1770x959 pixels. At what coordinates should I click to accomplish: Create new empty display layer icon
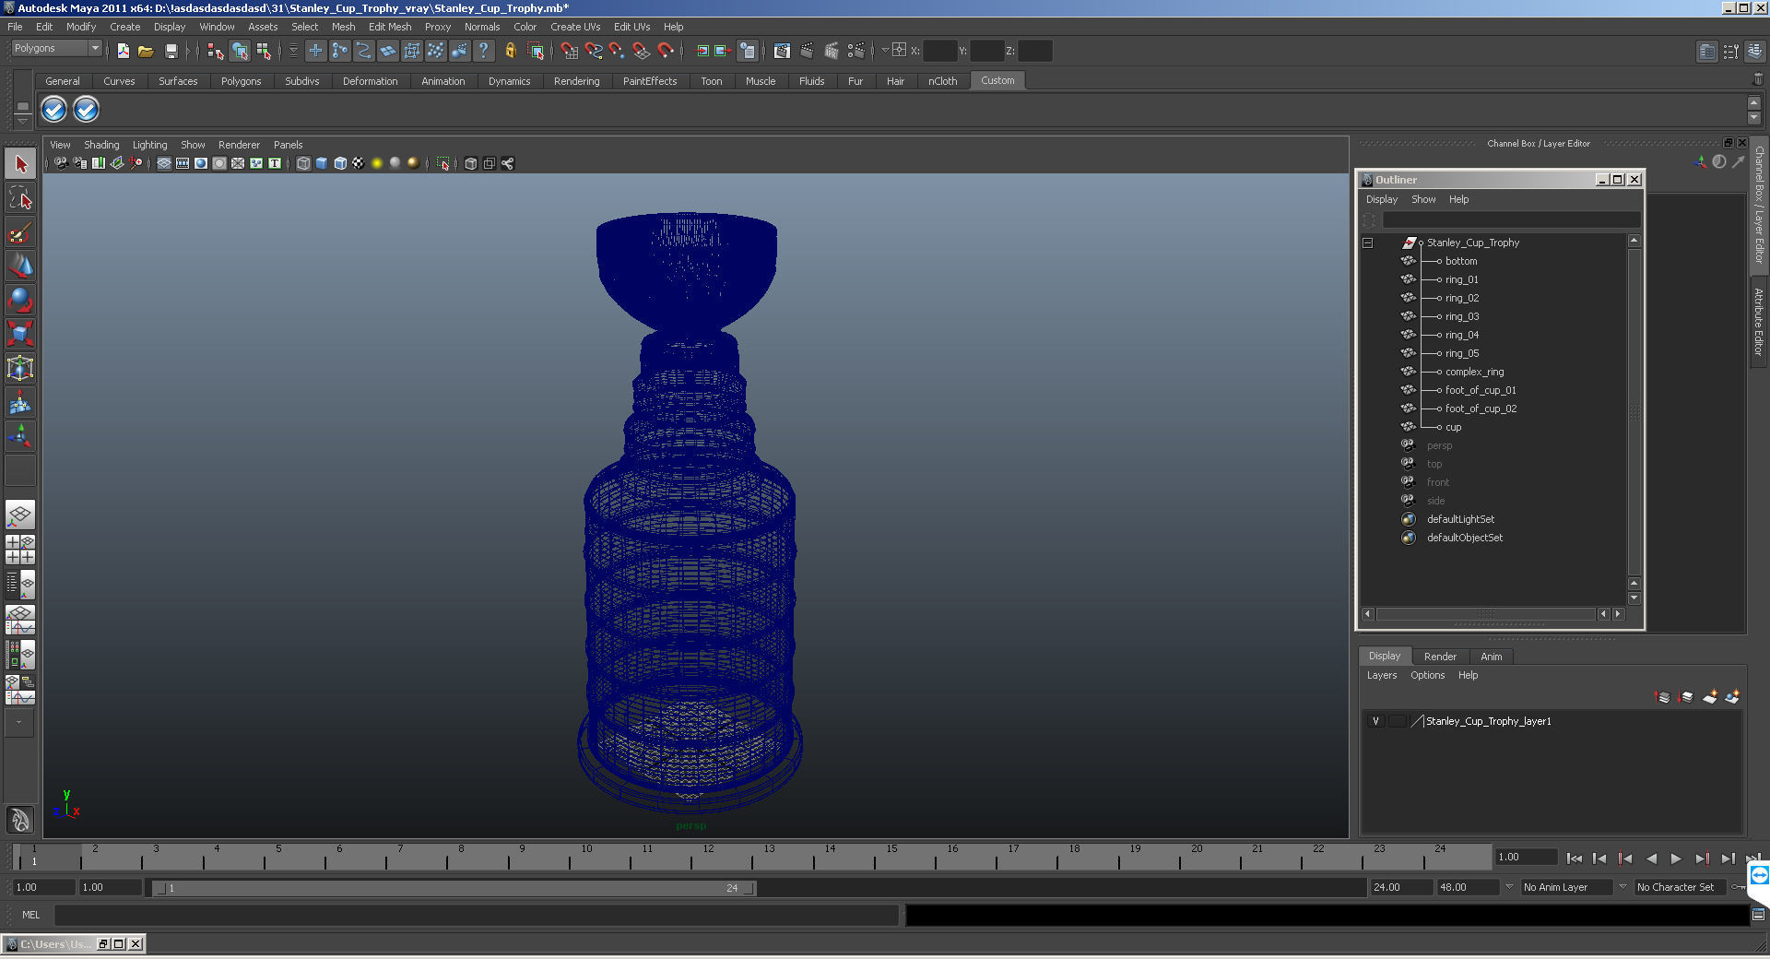click(1709, 697)
